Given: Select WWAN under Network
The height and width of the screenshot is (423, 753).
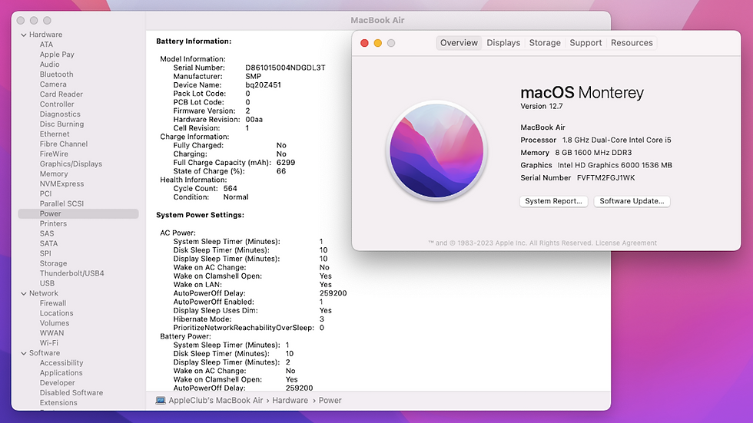Looking at the screenshot, I should click(x=52, y=333).
